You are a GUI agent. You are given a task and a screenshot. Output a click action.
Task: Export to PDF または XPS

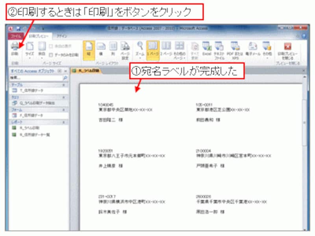tap(235, 51)
